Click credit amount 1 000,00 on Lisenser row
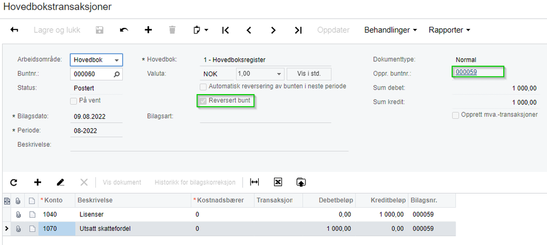This screenshot has height=245, width=547. tap(383, 215)
